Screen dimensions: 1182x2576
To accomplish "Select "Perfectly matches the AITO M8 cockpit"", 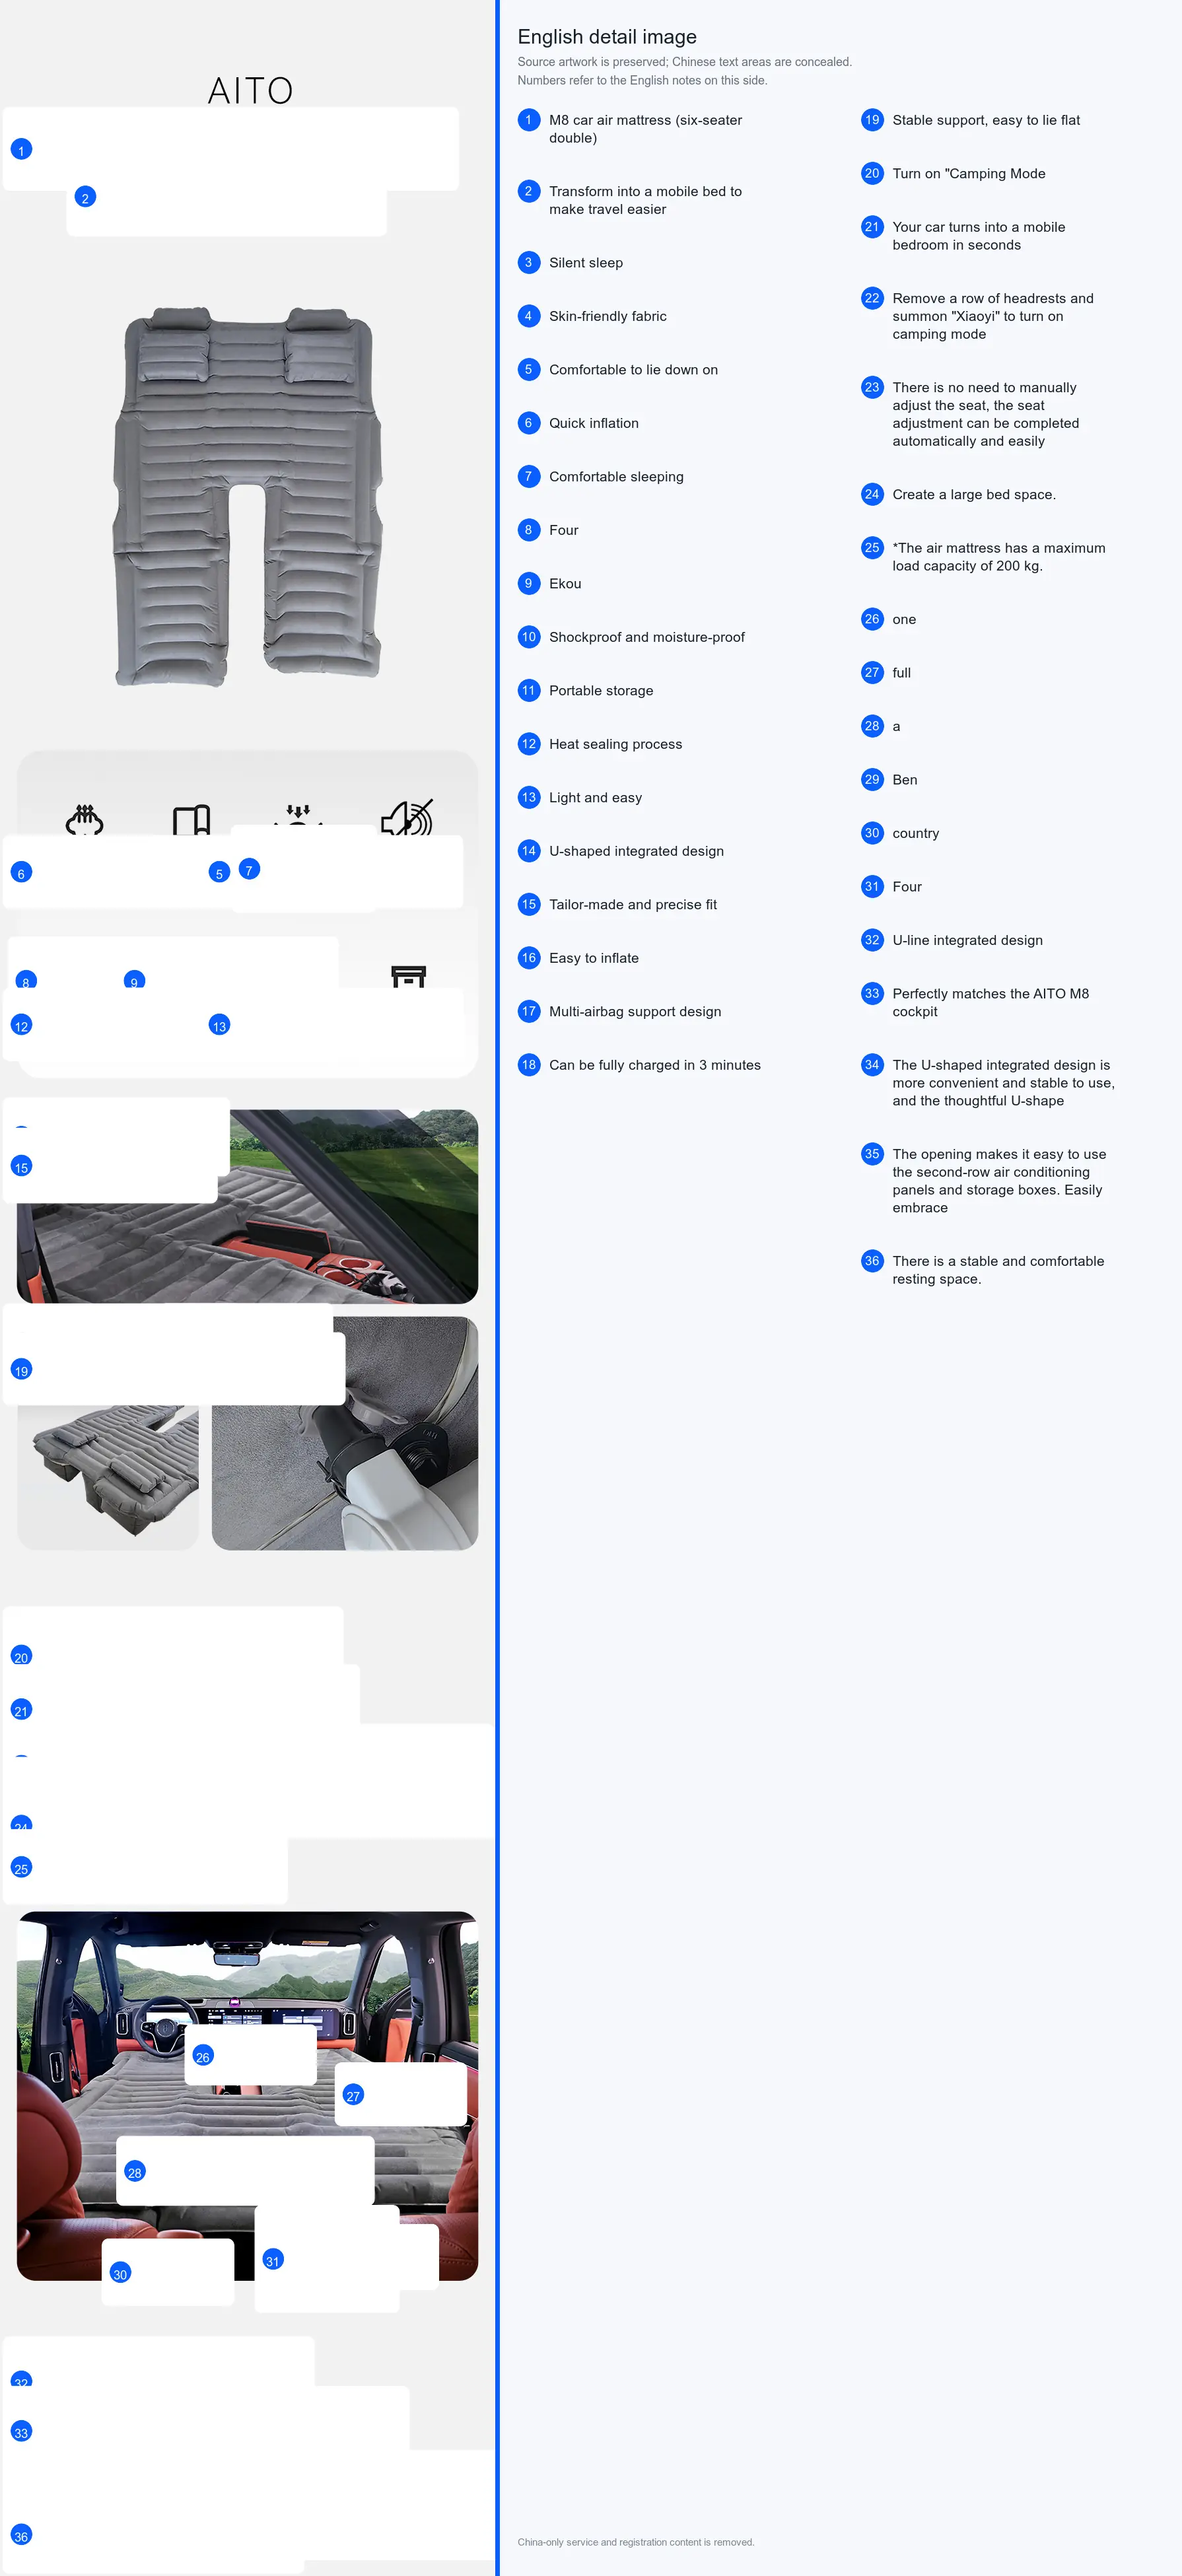I will pos(991,1003).
